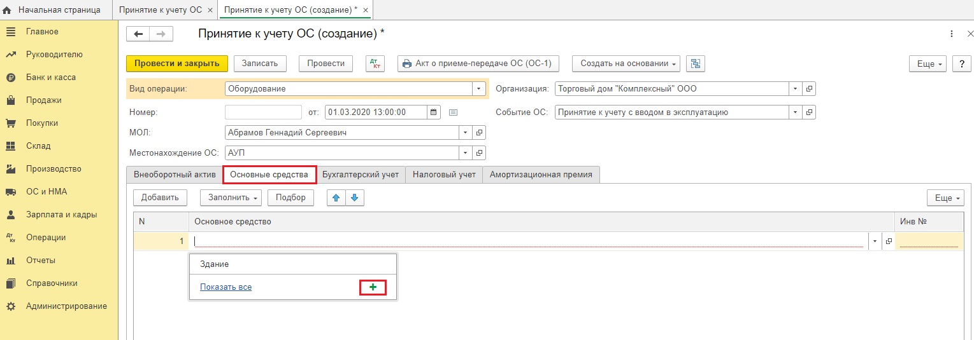Open organization card icon next to field

[810, 90]
